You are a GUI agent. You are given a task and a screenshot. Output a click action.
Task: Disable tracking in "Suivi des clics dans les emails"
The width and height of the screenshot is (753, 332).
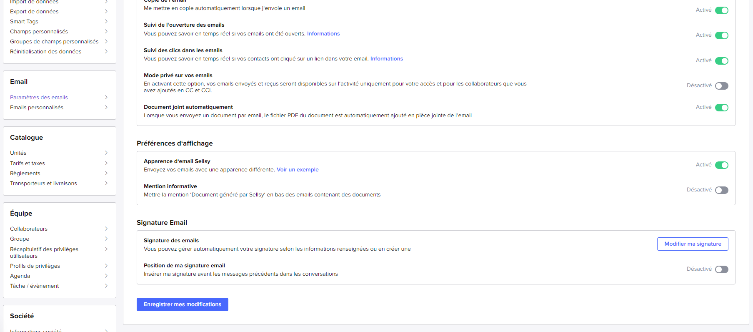tap(722, 60)
